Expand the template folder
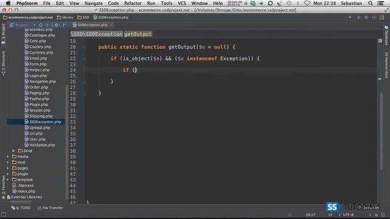Image resolution: width=390 pixels, height=219 pixels. [x=8, y=180]
